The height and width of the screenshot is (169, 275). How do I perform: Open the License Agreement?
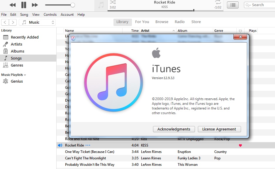[x=219, y=129]
